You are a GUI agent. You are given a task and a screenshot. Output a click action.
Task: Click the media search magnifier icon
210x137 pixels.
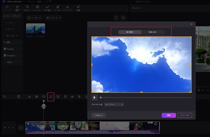tap(116, 18)
